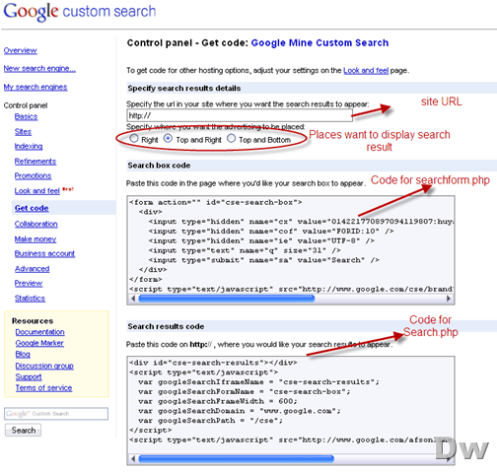Open the Documentation resource link

coord(39,332)
